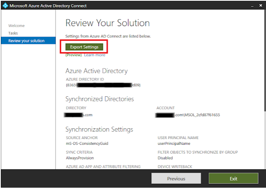Click the vertical scrollbar thumb

[x=265, y=61]
